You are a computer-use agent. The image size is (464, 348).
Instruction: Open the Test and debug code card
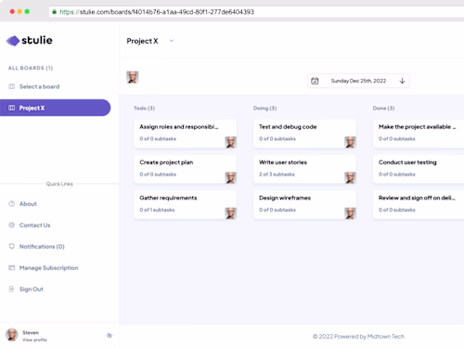click(304, 134)
